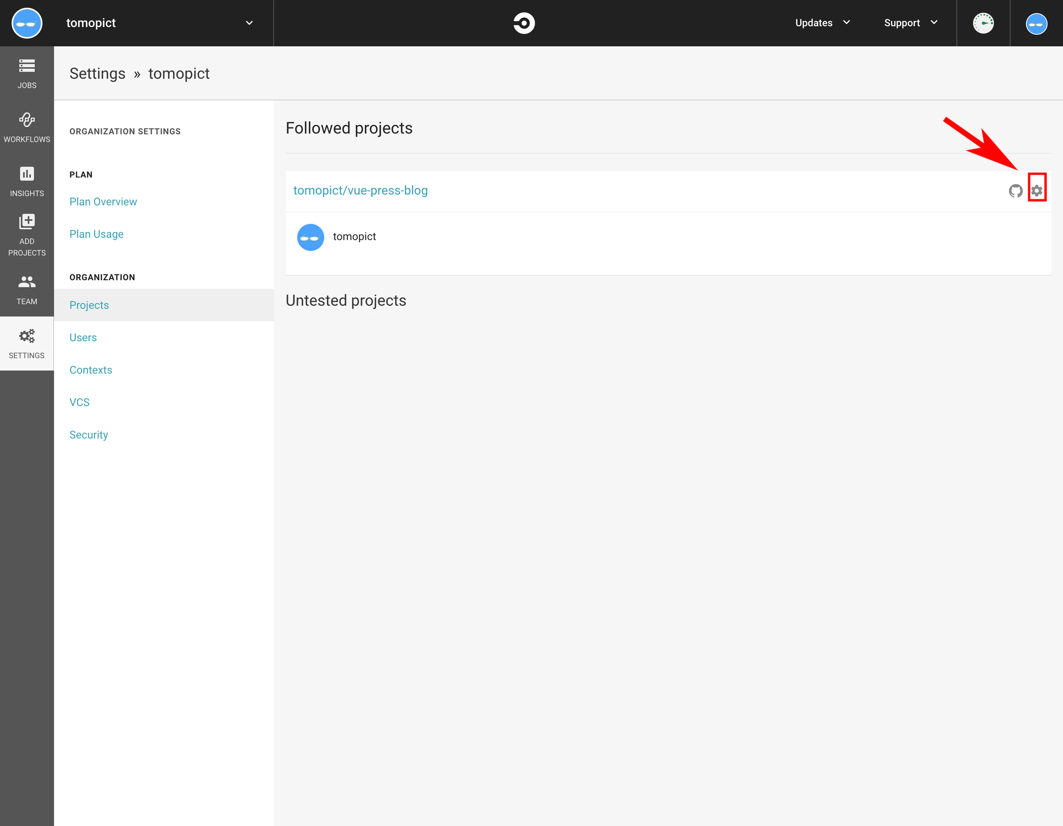
Task: Expand the Support menu
Action: pos(910,22)
